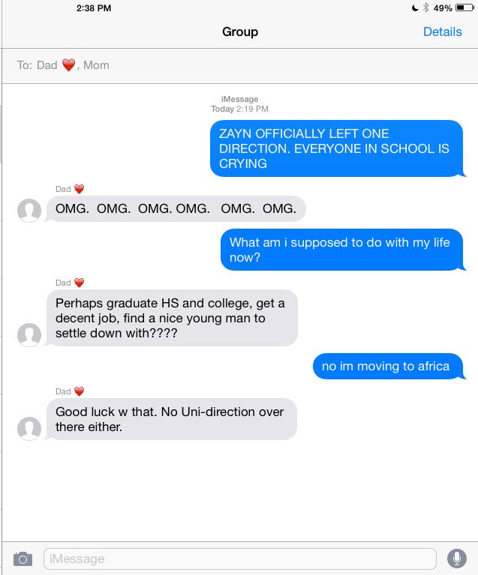Tap the 'Perhaps graduate HS' message bubble
The width and height of the screenshot is (478, 575).
(x=171, y=318)
